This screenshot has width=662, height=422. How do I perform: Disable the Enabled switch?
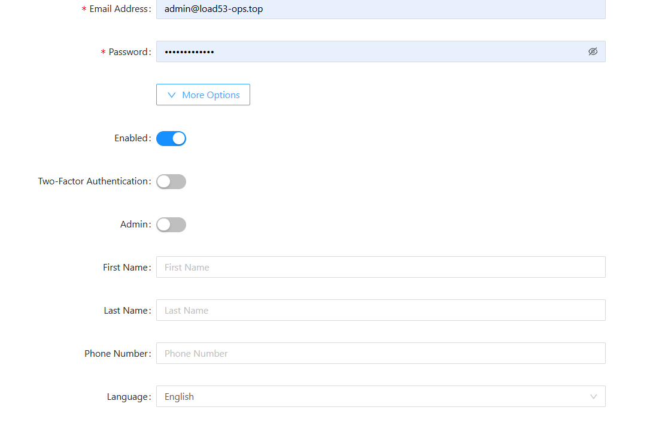tap(171, 138)
